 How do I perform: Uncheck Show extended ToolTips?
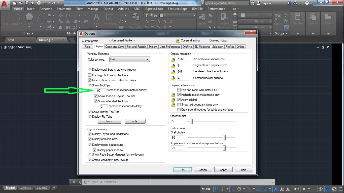96,101
